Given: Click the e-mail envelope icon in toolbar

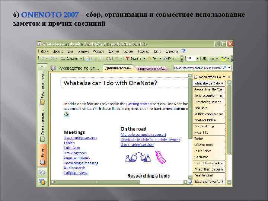Looking at the screenshot, I should click(87, 58).
